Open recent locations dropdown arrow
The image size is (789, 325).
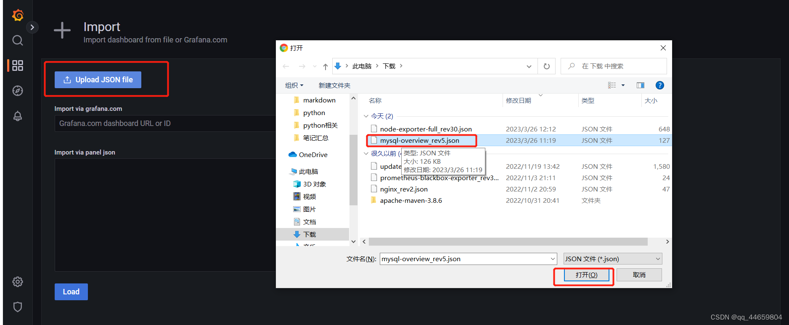click(315, 66)
